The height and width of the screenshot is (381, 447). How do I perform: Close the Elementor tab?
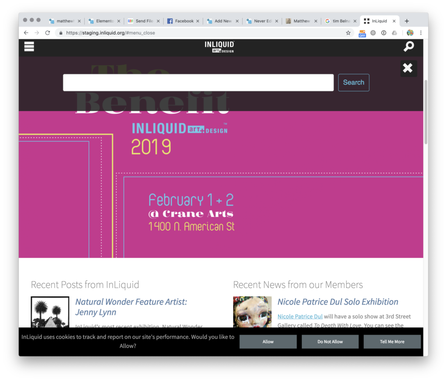119,21
